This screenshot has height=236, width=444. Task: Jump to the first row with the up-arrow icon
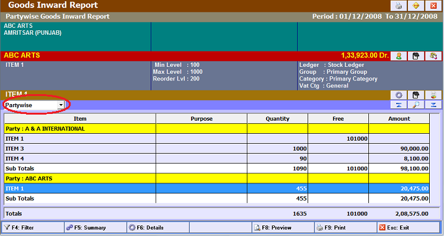click(x=399, y=105)
